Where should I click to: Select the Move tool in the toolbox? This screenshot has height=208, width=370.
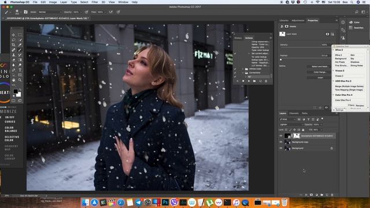13,35
